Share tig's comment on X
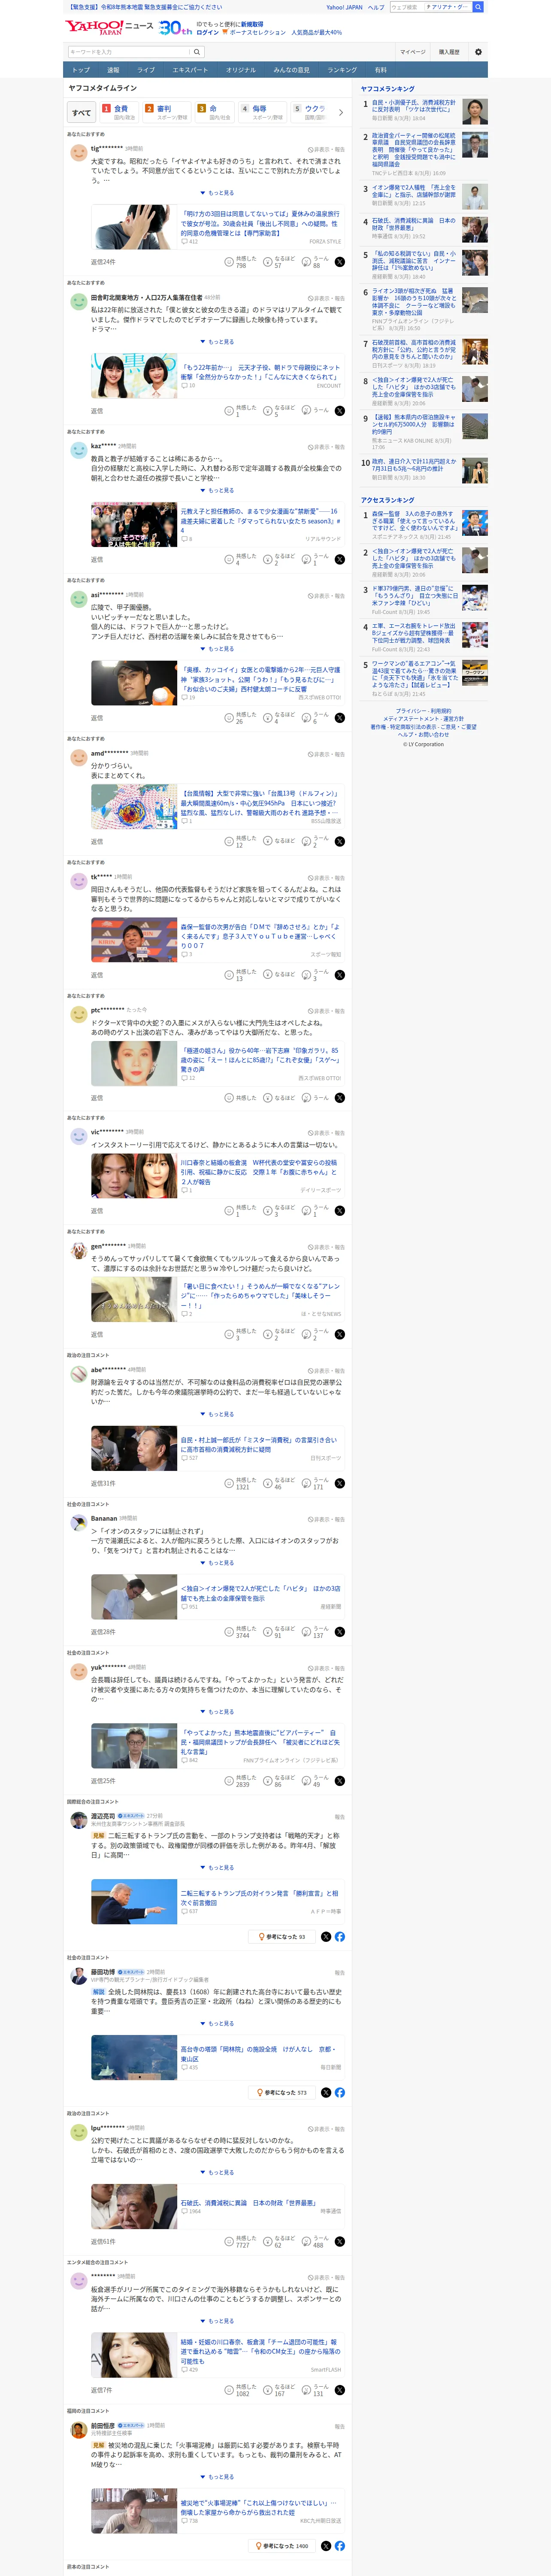 pyautogui.click(x=340, y=262)
